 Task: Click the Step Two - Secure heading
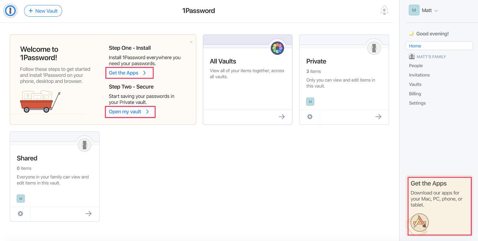[x=131, y=87]
